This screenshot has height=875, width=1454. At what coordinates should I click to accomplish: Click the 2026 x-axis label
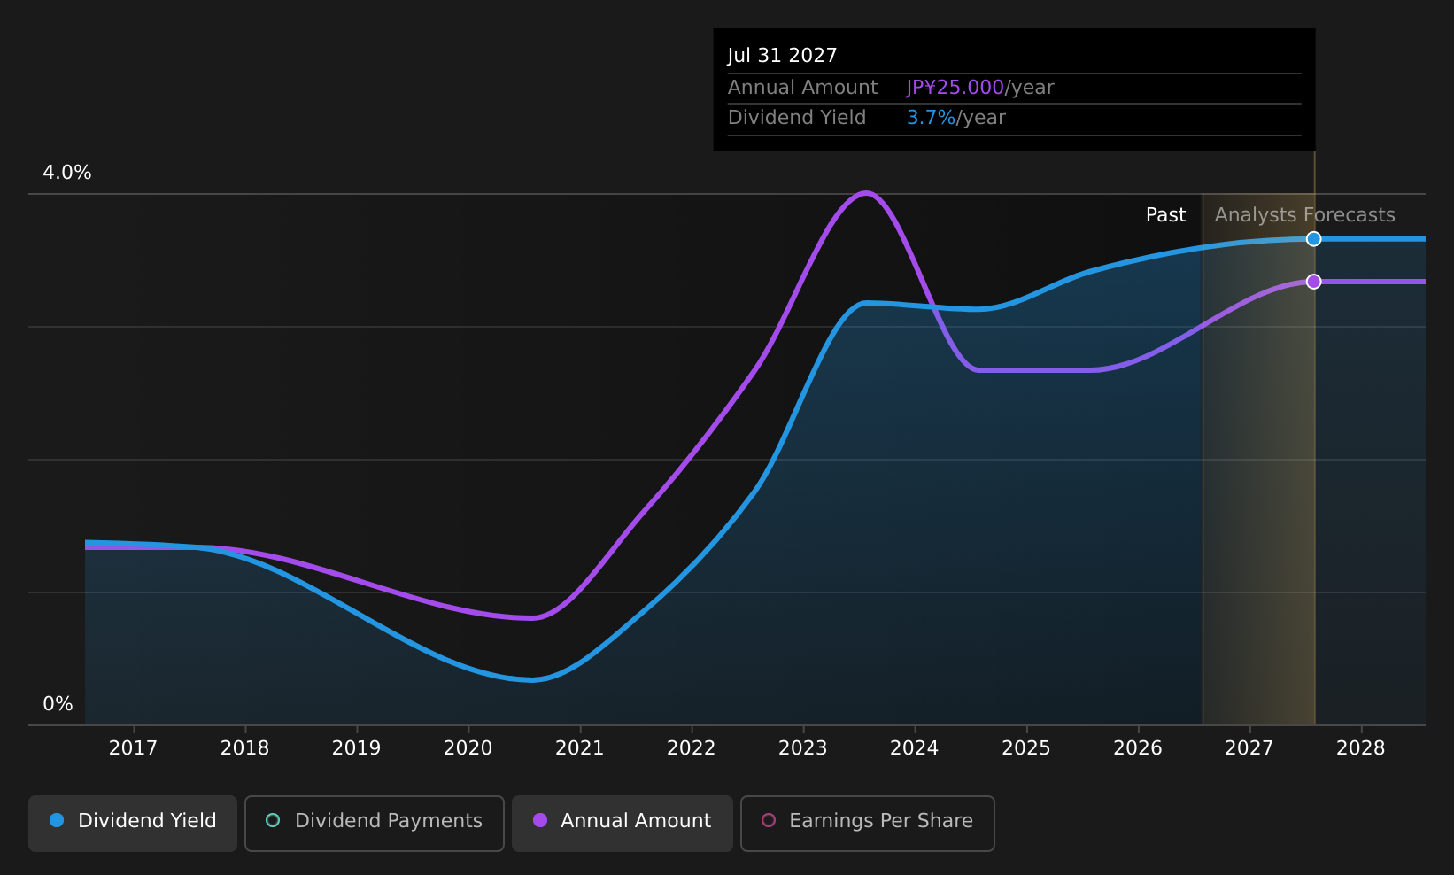pyautogui.click(x=1137, y=748)
